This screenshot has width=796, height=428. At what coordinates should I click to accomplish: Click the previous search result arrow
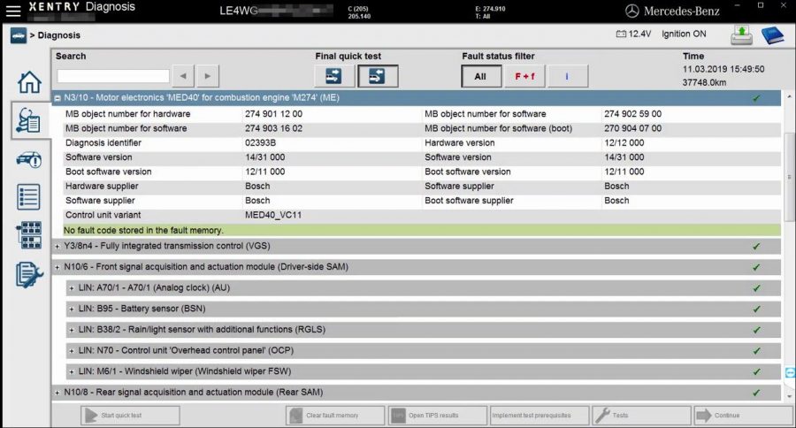coord(183,76)
